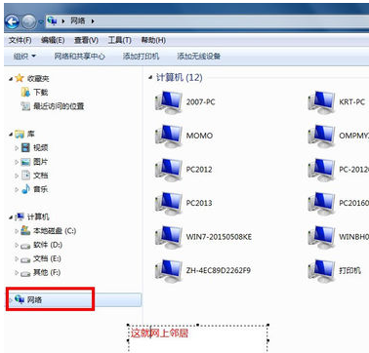Viewport: 369px width, 353px height.
Task: Click 网络 breadcrumb in the address bar
Action: point(78,21)
